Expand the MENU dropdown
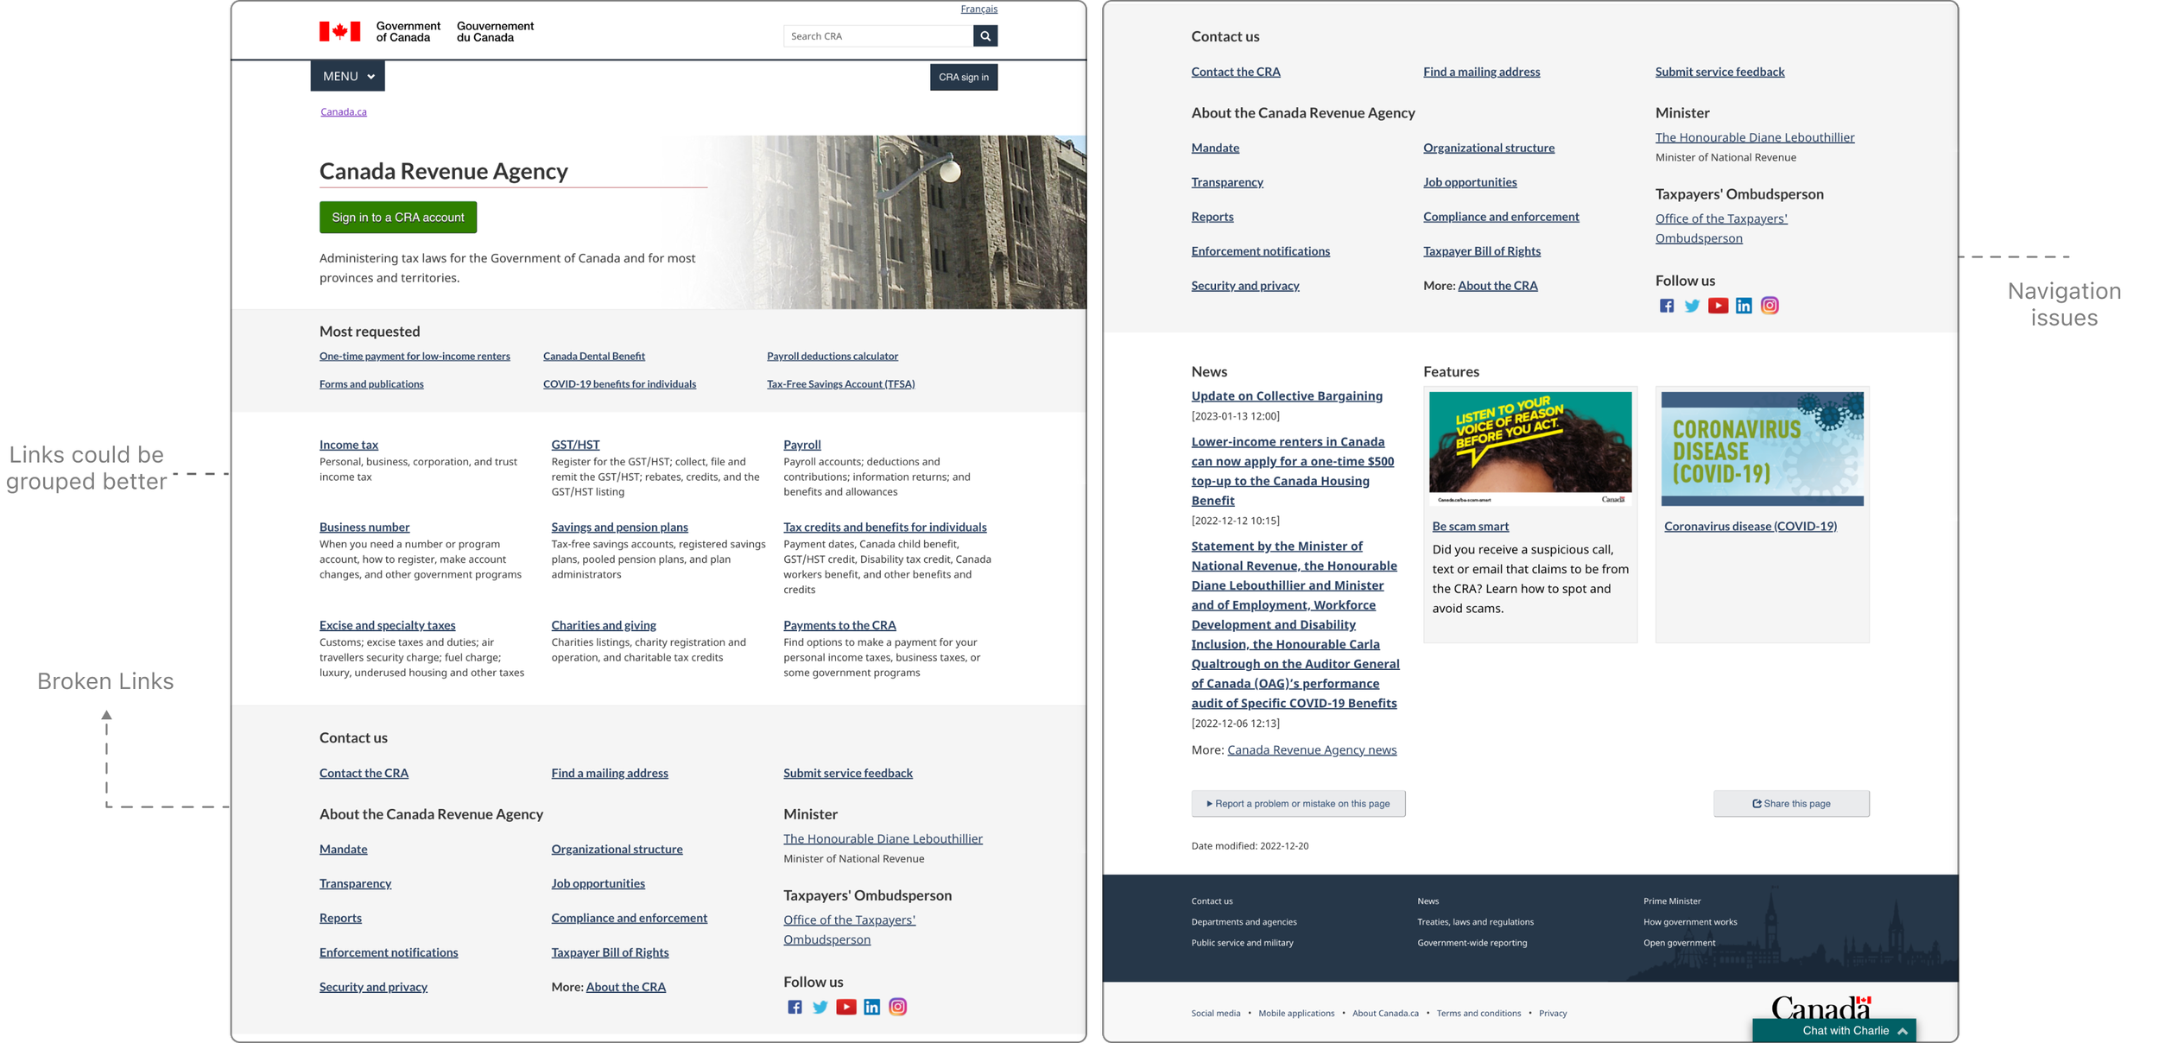The image size is (2159, 1043). click(x=347, y=76)
